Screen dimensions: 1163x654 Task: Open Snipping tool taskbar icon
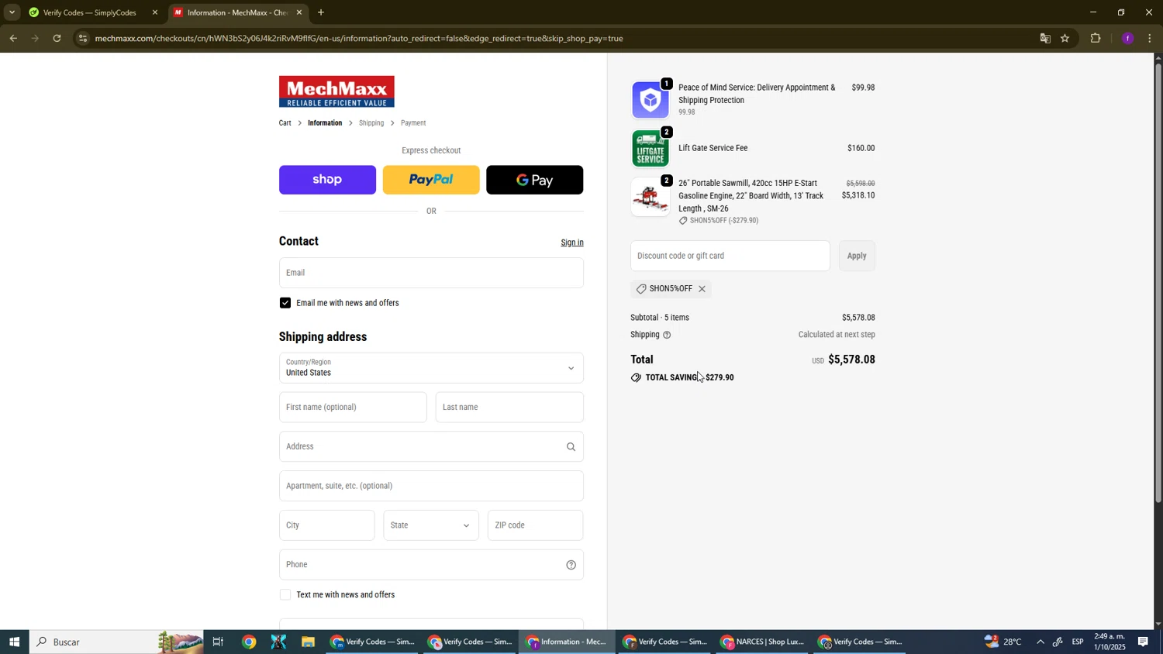tap(278, 642)
